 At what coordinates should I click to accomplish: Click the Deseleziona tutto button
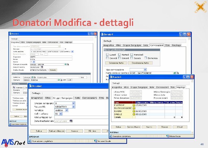[140, 63]
